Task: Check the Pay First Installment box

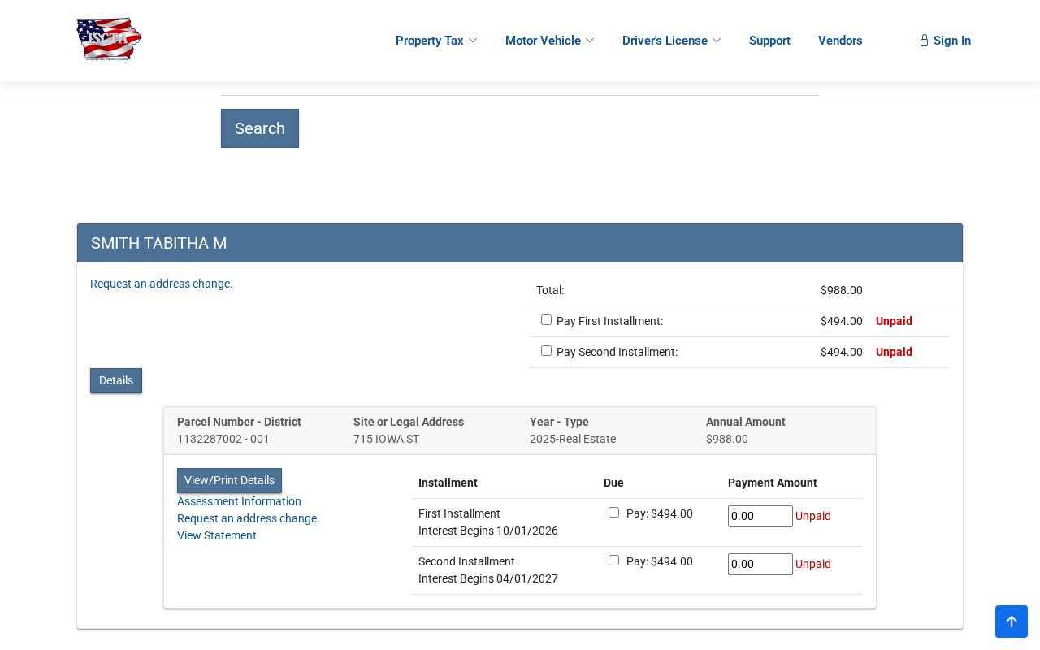Action: coord(546,320)
